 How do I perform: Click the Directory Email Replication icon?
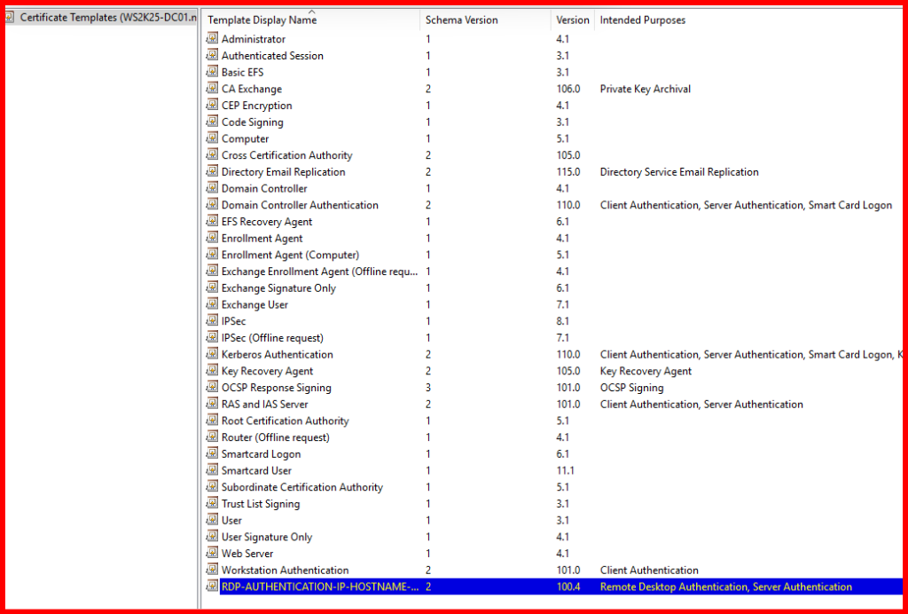212,172
